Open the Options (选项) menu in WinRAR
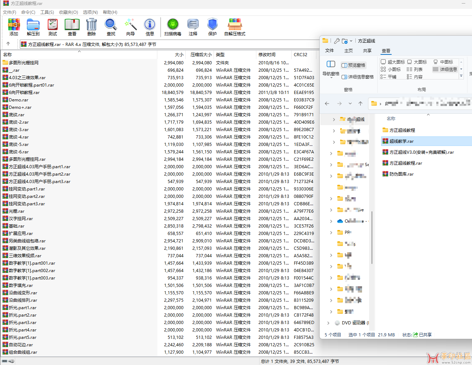This screenshot has height=365, width=472. (x=90, y=12)
